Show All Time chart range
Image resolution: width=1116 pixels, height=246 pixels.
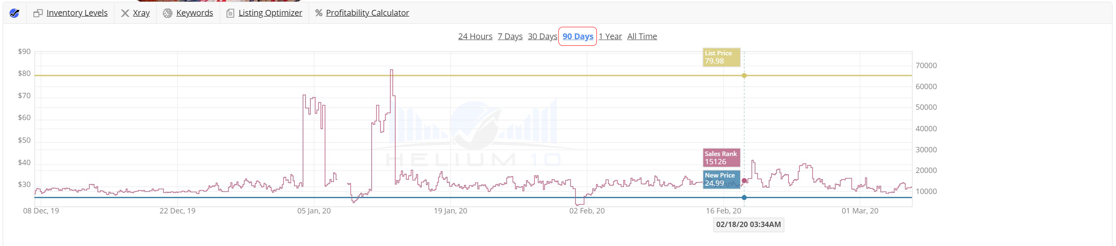point(642,36)
